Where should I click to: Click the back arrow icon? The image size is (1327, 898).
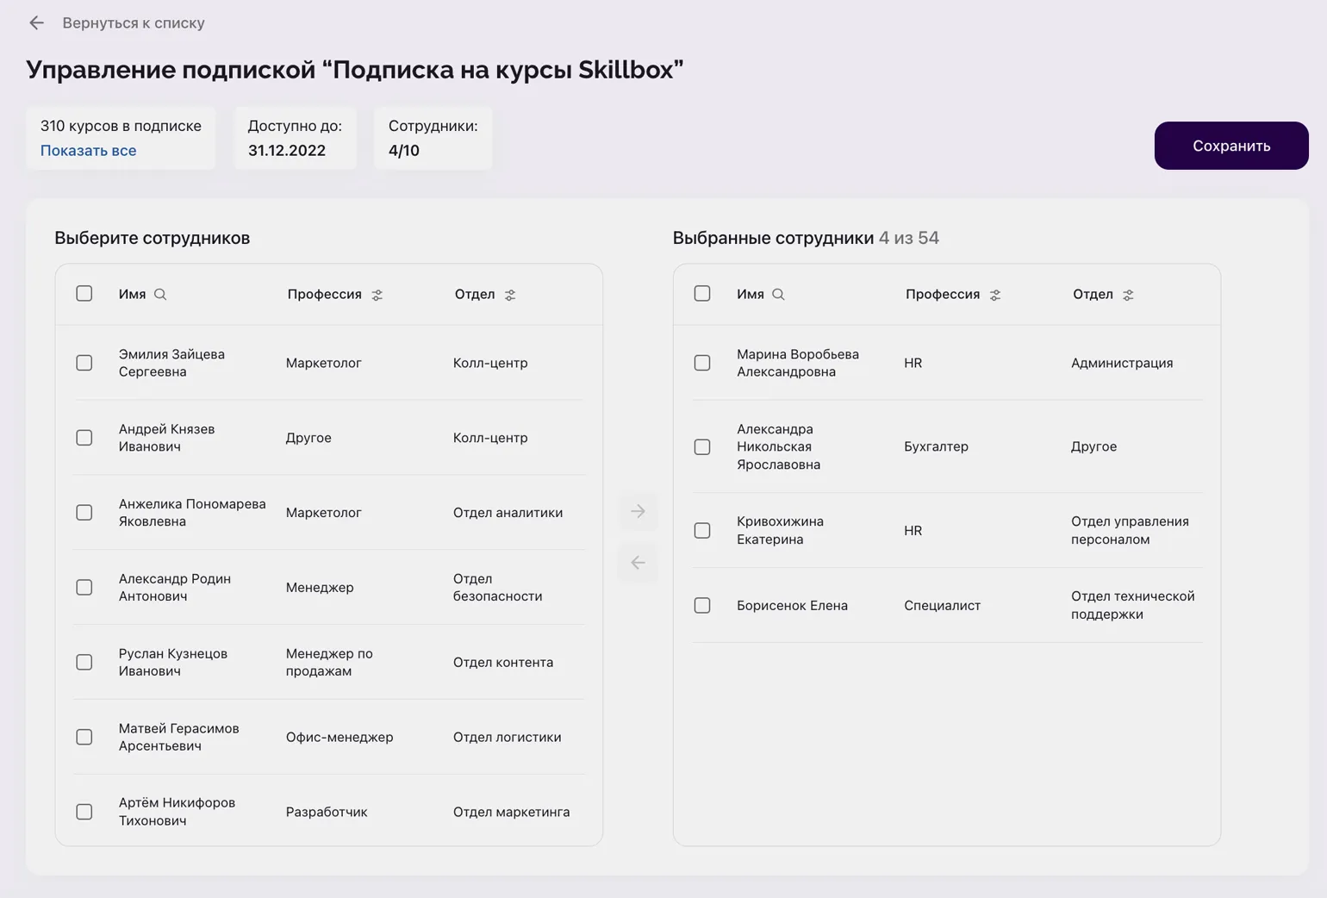pos(36,23)
